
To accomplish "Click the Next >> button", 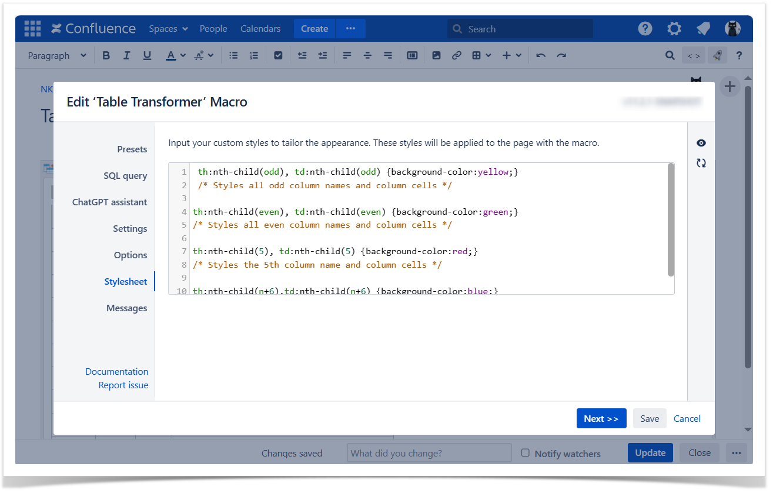I will (x=601, y=418).
